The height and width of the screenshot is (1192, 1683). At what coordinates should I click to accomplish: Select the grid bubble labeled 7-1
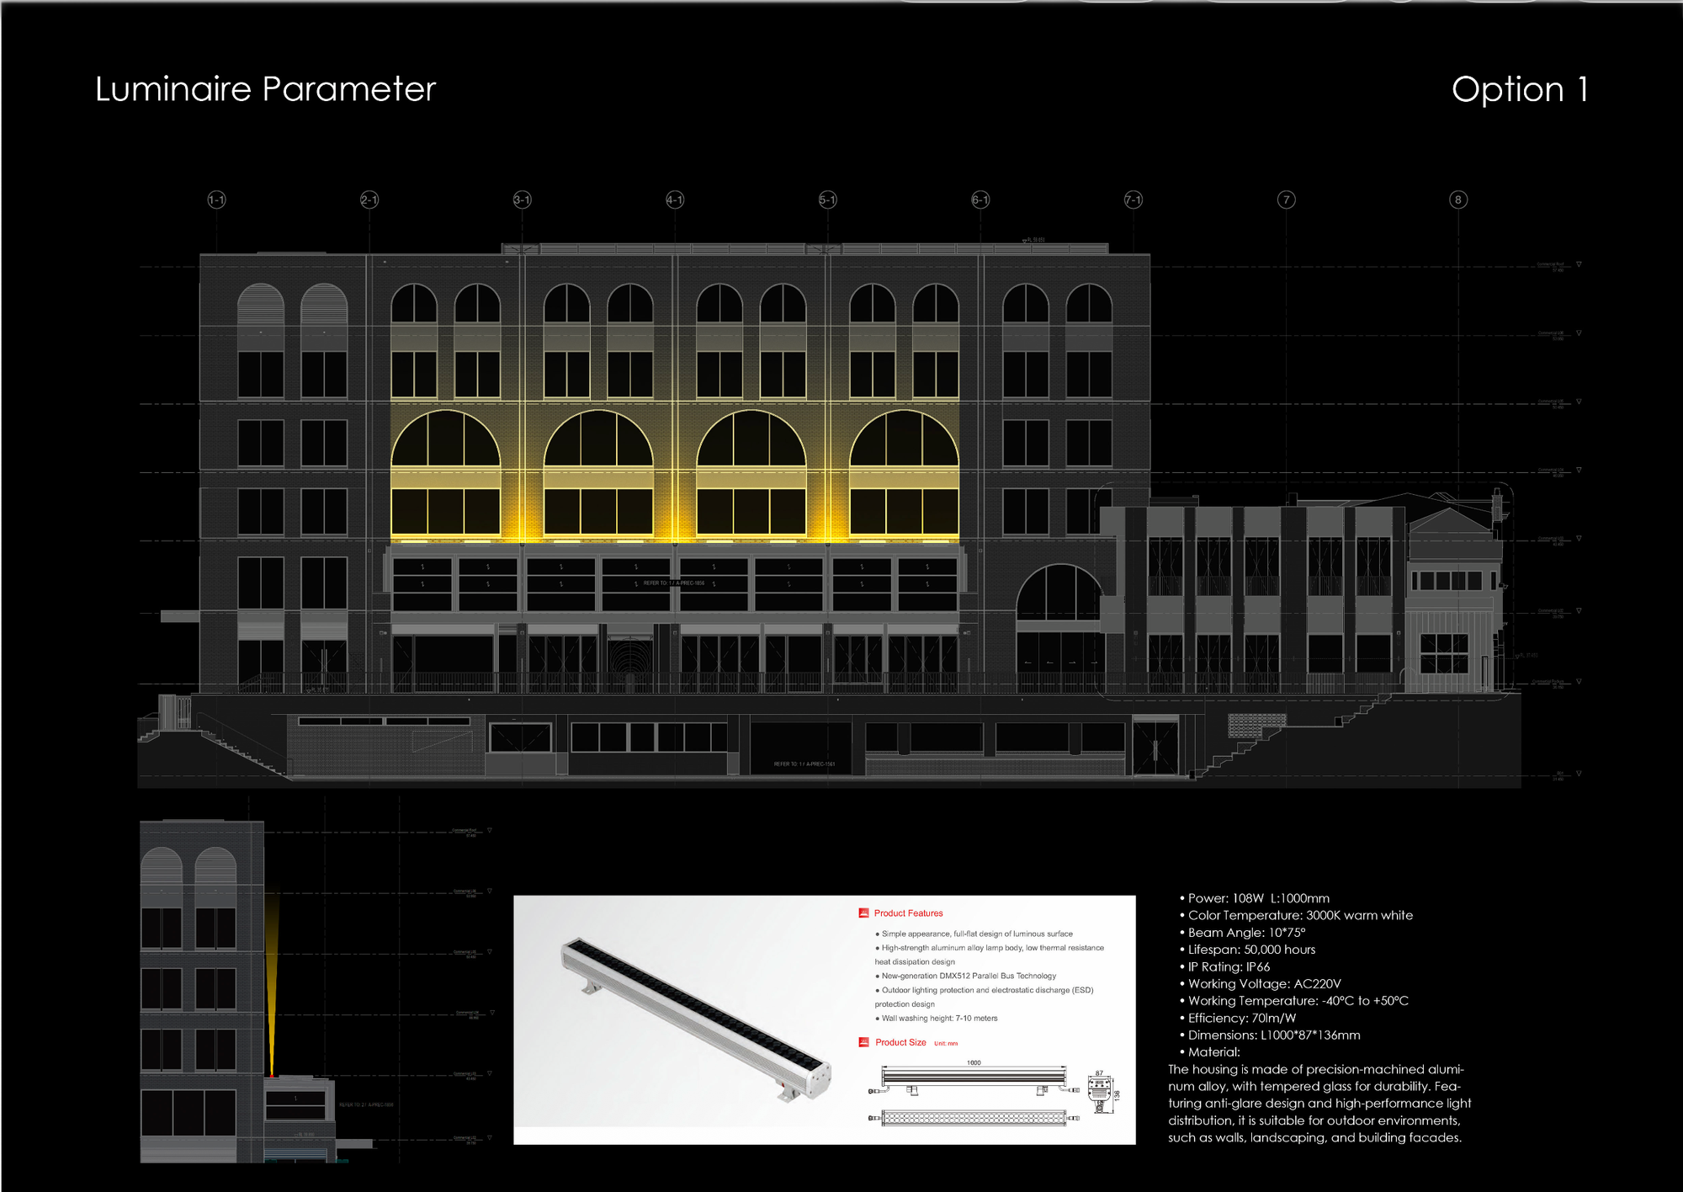pos(1134,200)
